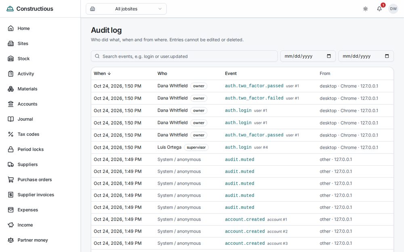Viewport: 404px width, 252px height.
Task: Select Period locks in sidebar
Action: [x=40, y=150]
